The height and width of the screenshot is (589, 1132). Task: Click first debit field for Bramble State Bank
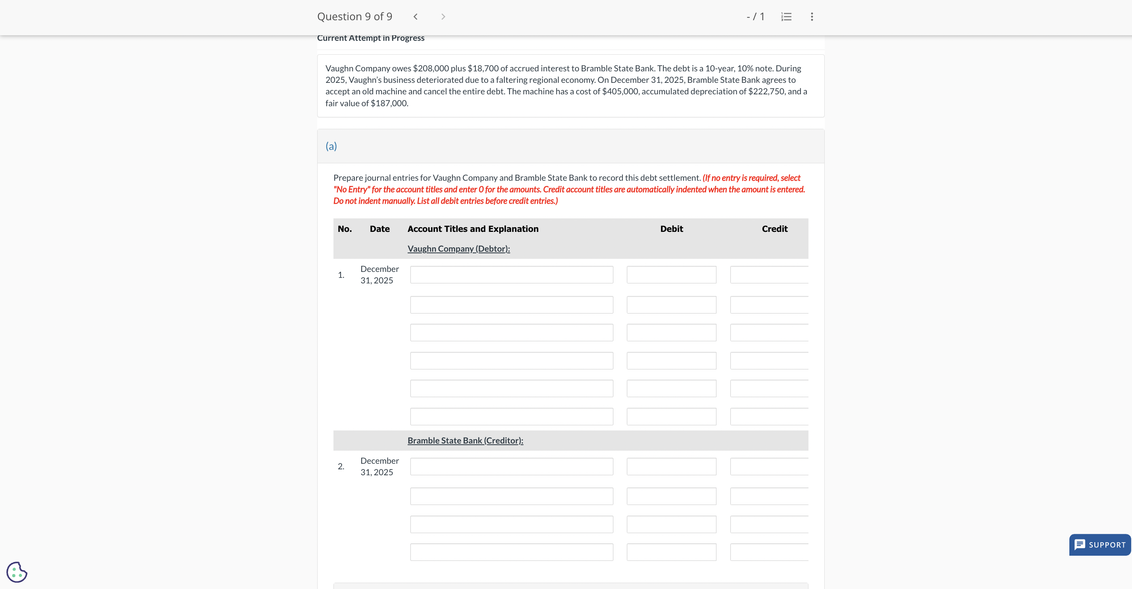671,467
